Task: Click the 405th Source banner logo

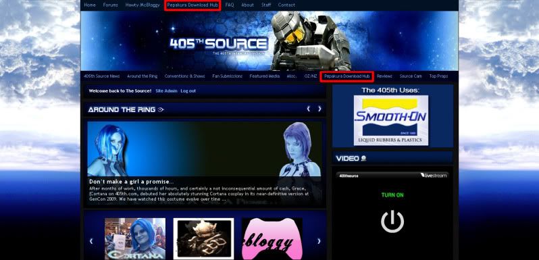Action: tap(219, 44)
